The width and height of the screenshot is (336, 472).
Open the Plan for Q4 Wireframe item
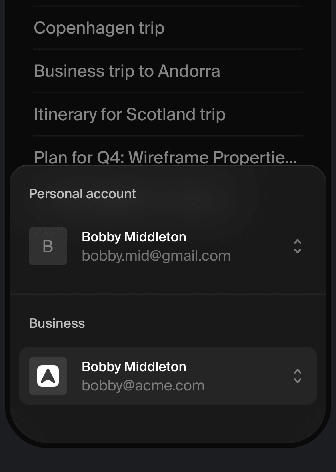[165, 157]
